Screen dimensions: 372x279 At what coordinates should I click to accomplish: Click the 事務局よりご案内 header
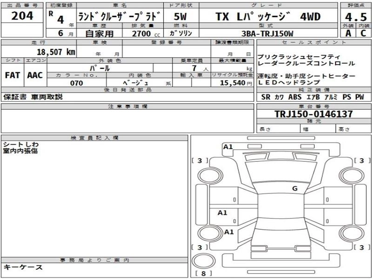pyautogui.click(x=94, y=260)
